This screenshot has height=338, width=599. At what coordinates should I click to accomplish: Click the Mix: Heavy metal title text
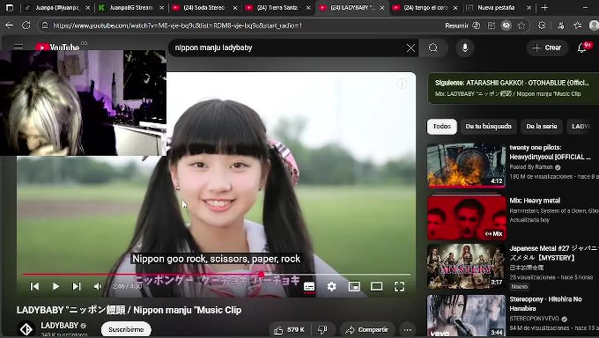(x=535, y=200)
